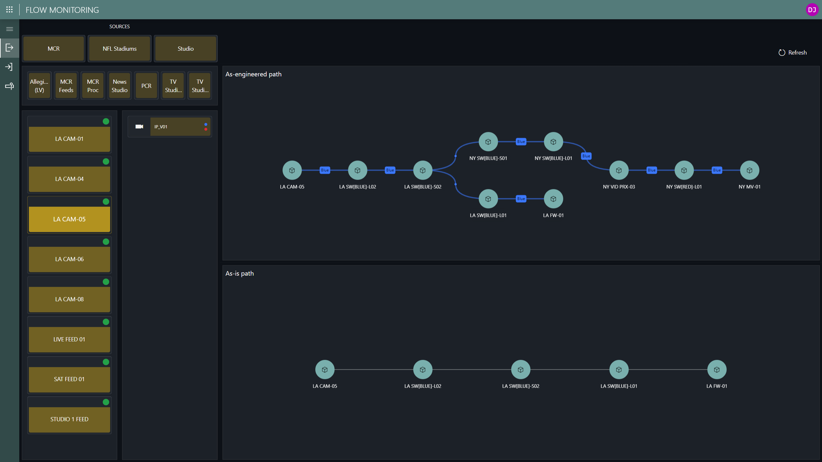822x462 pixels.
Task: Select the Studio source category
Action: 186,49
